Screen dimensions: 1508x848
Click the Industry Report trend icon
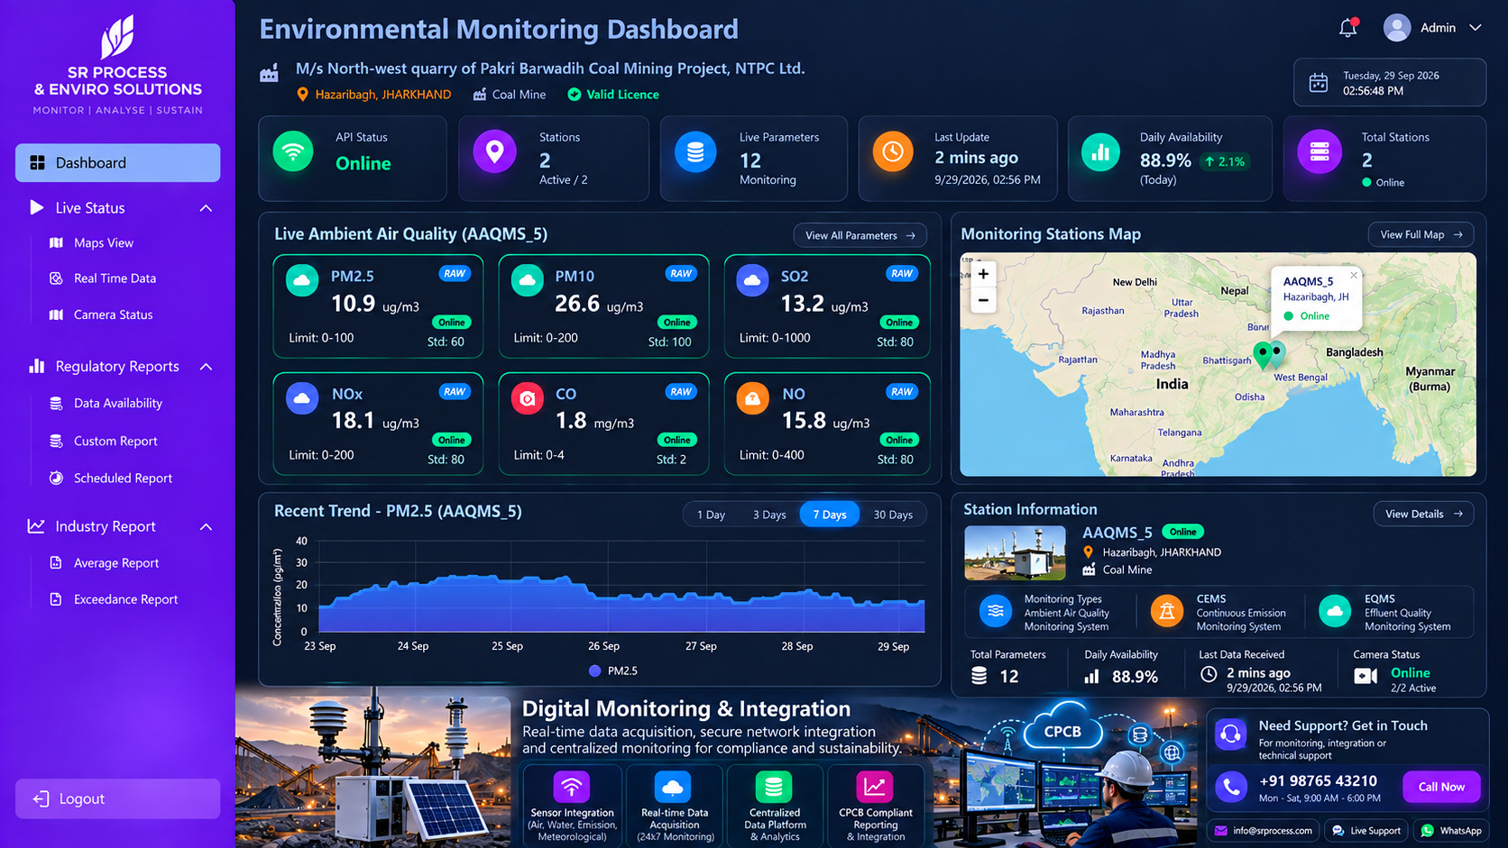tap(36, 525)
